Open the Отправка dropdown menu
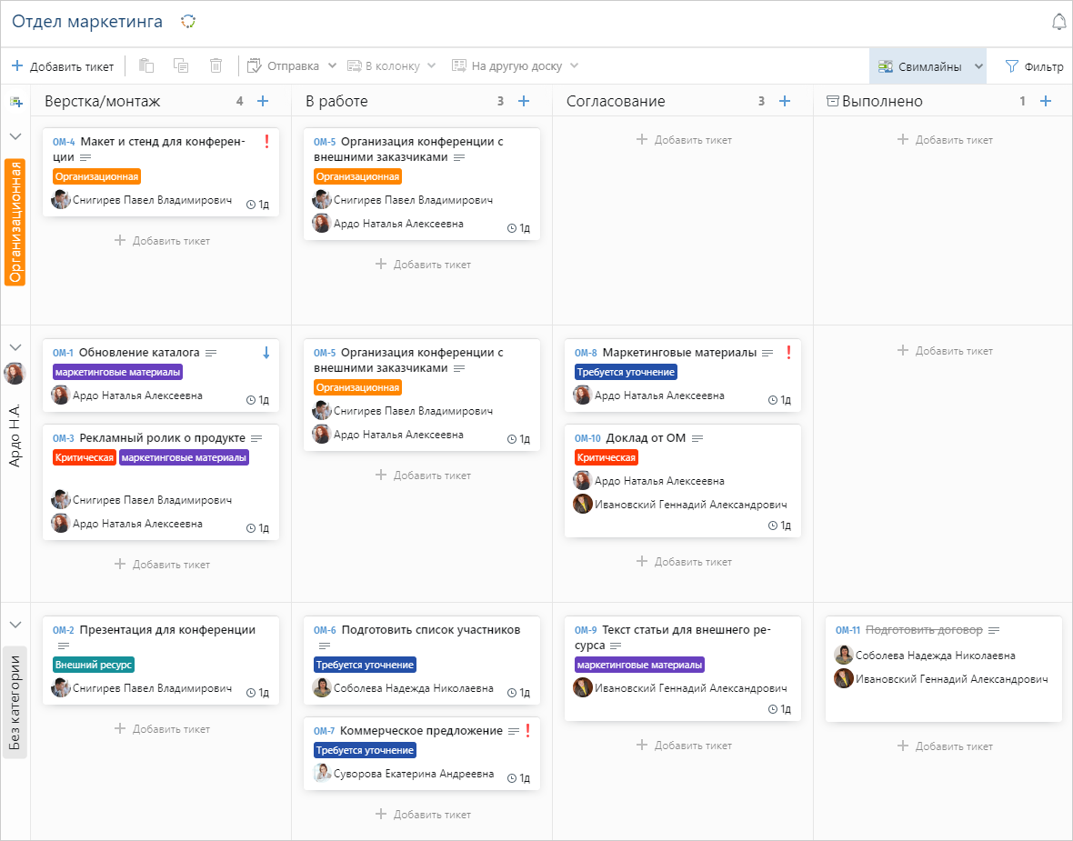The width and height of the screenshot is (1073, 841). [x=292, y=65]
